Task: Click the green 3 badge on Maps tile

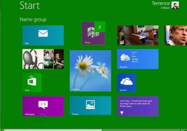Action: [x=100, y=27]
